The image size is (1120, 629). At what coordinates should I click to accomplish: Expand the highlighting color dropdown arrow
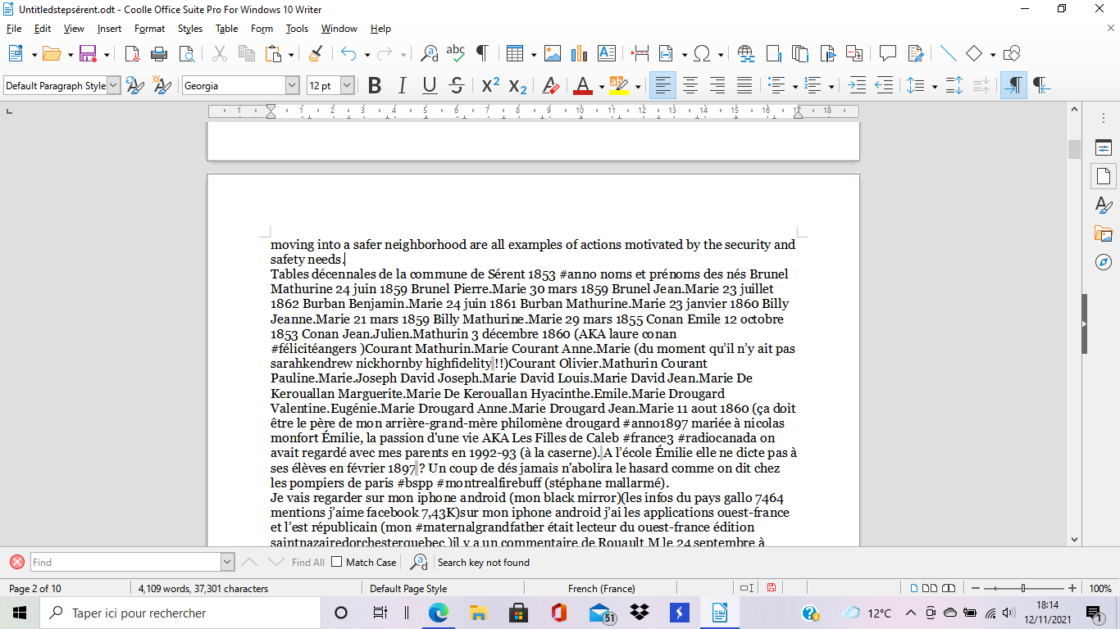(637, 86)
